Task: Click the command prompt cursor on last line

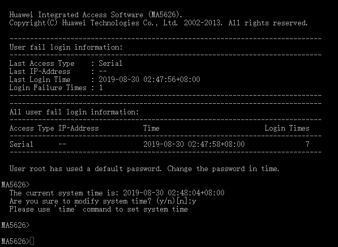Action: [x=32, y=241]
